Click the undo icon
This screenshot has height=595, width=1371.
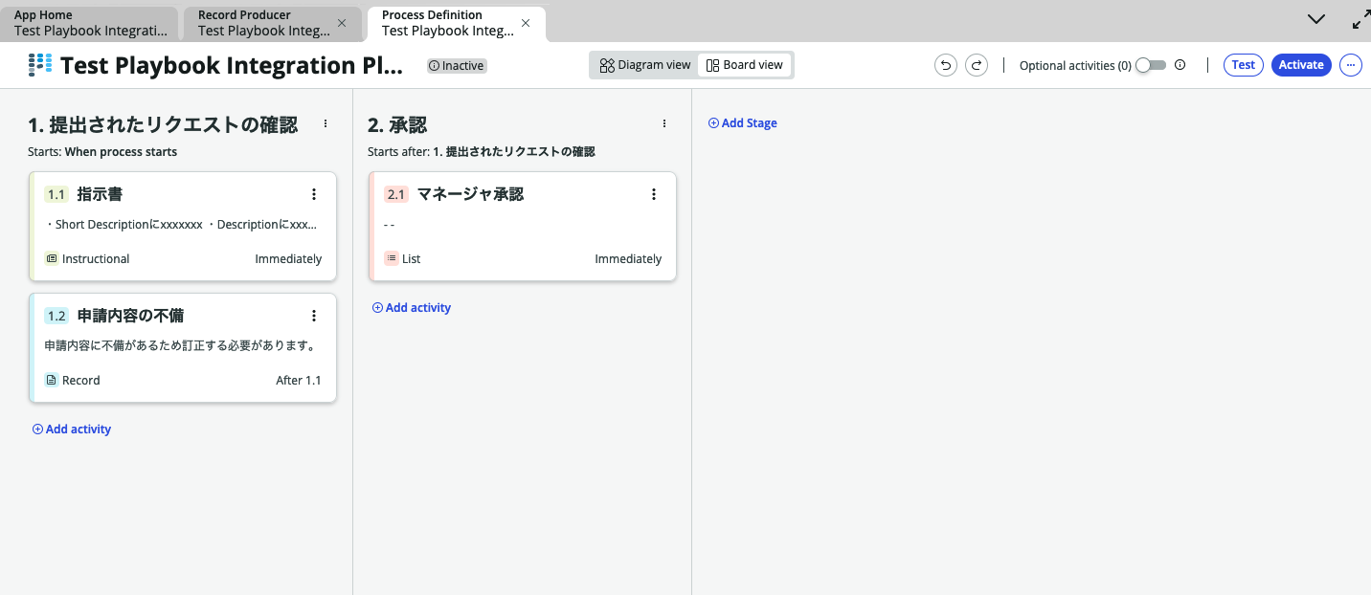pyautogui.click(x=945, y=65)
